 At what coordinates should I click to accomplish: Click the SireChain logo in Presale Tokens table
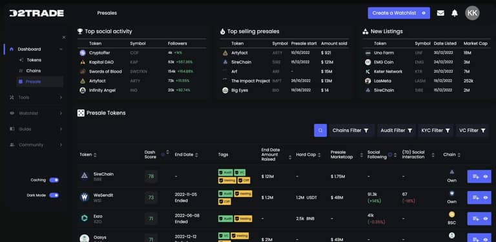(85, 176)
